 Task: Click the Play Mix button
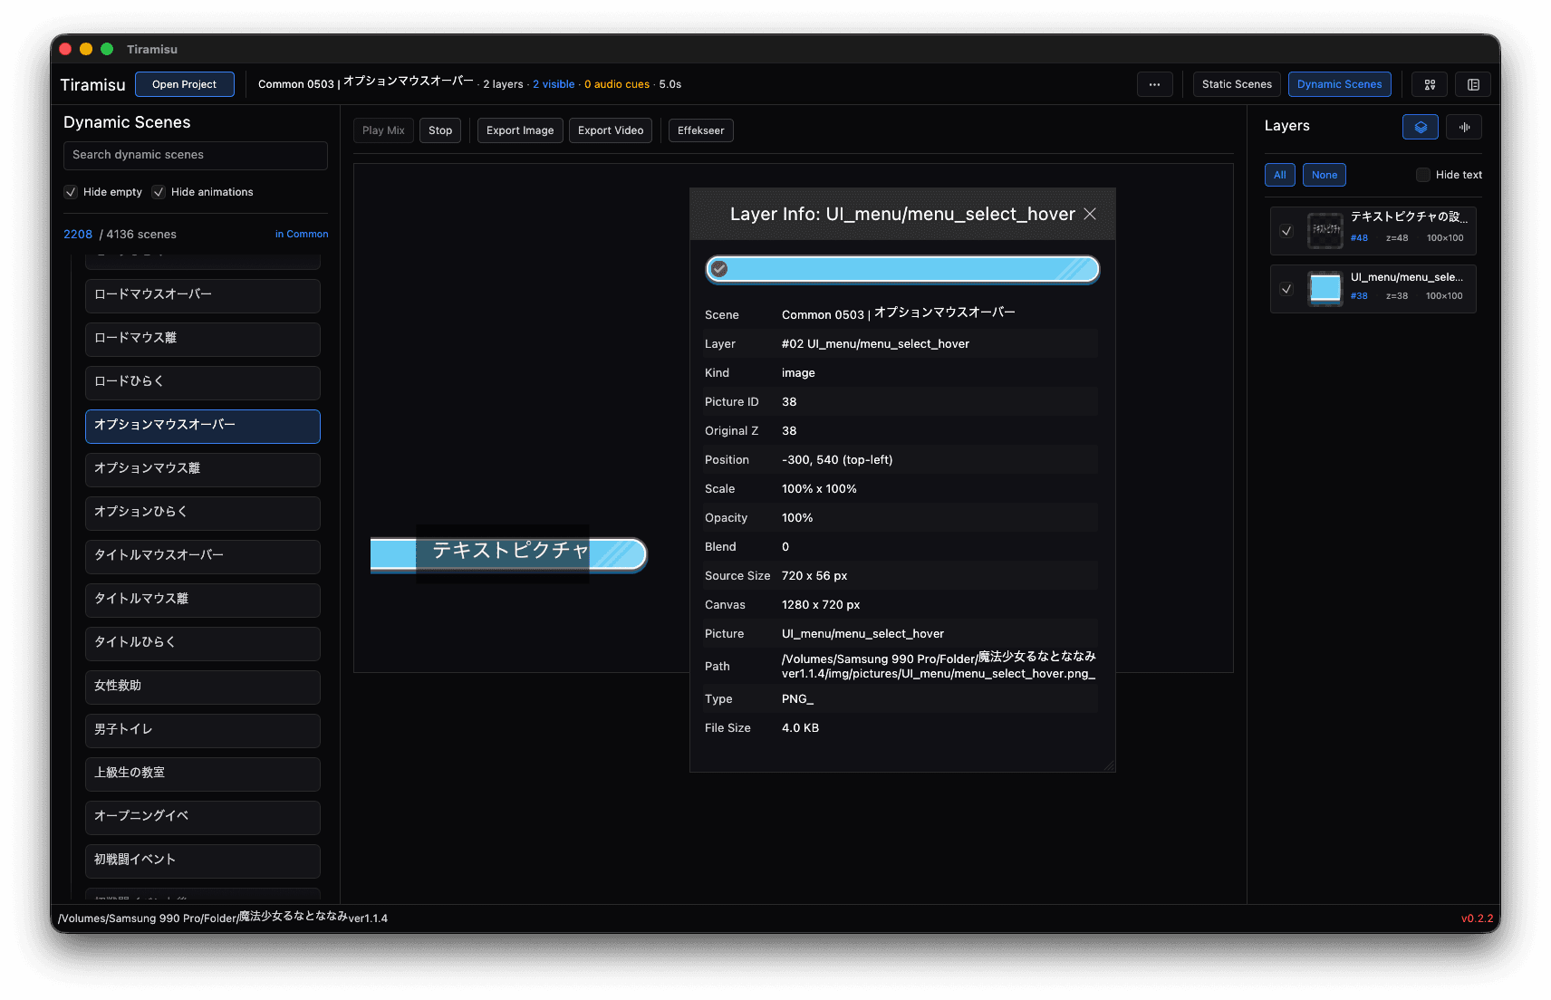(383, 130)
